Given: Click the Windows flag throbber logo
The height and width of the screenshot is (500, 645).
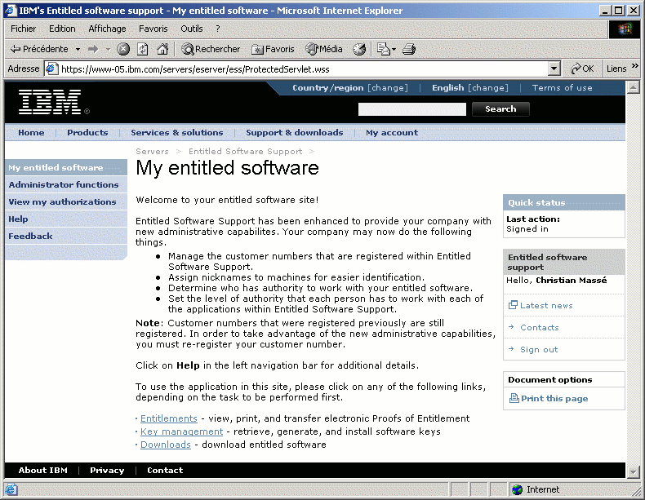Looking at the screenshot, I should point(625,29).
